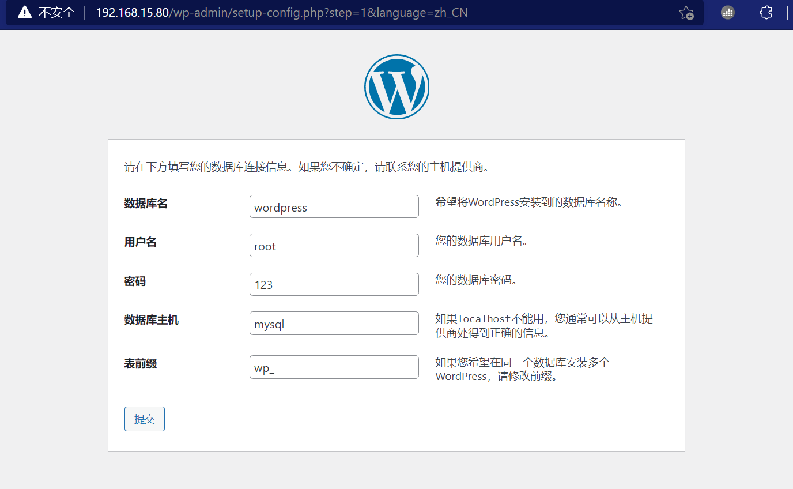Click the 用户名 label
Image resolution: width=793 pixels, height=489 pixels.
pos(141,242)
